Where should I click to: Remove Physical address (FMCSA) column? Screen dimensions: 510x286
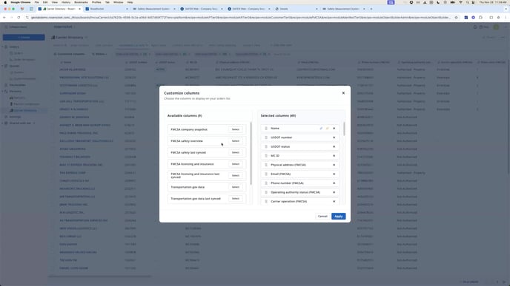pos(334,165)
